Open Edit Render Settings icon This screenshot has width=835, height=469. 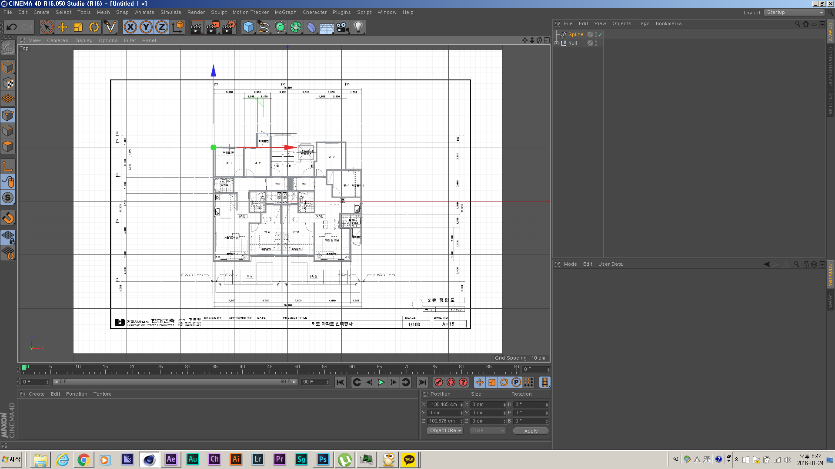point(229,27)
